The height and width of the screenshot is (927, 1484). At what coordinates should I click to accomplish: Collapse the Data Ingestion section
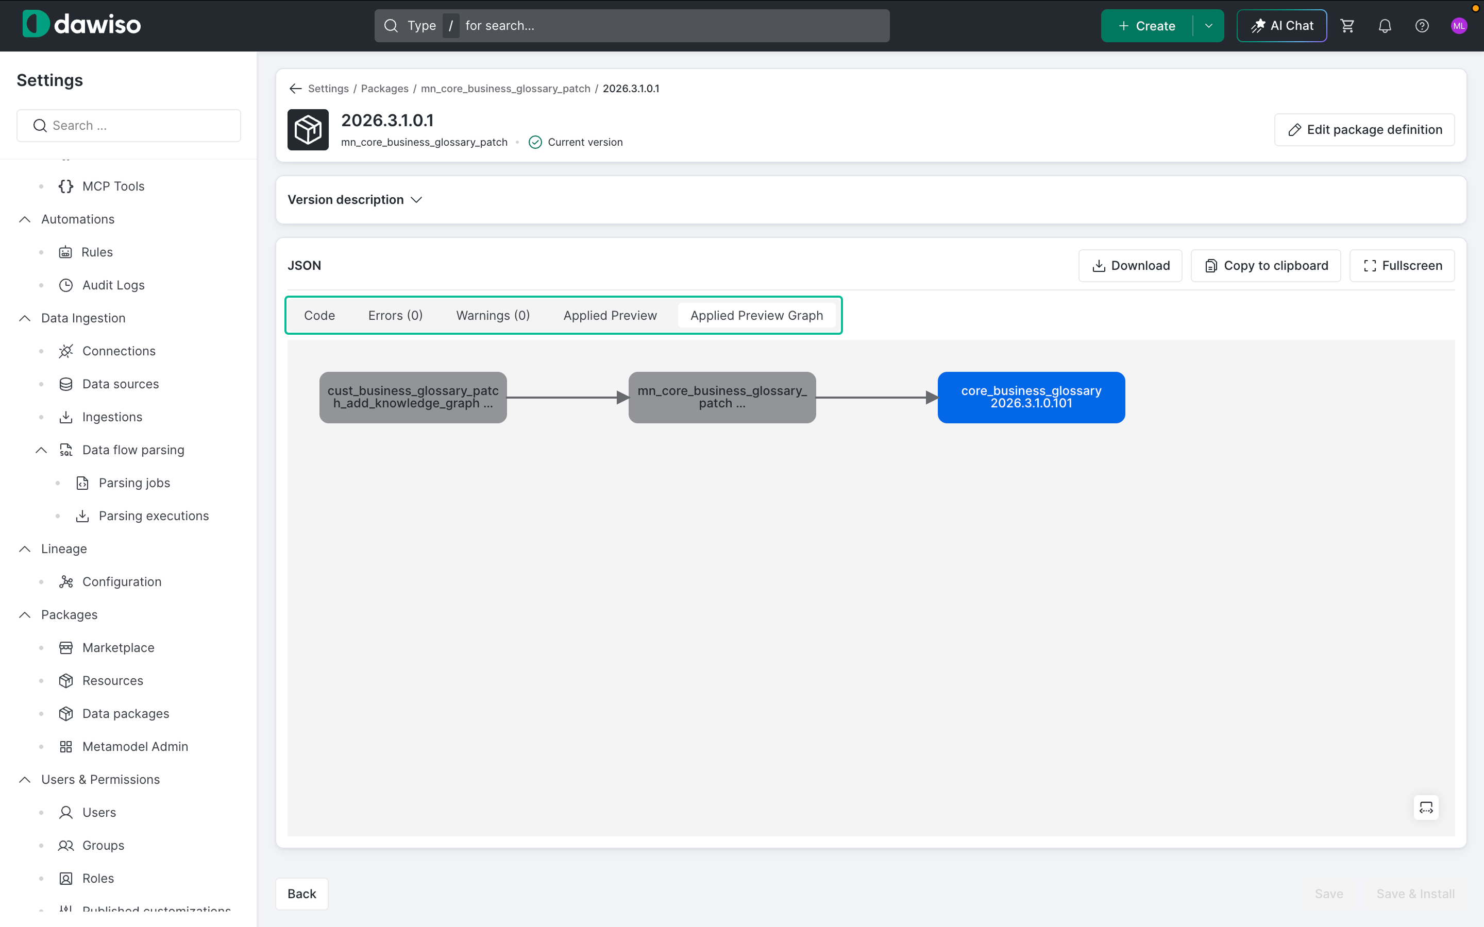(x=25, y=318)
